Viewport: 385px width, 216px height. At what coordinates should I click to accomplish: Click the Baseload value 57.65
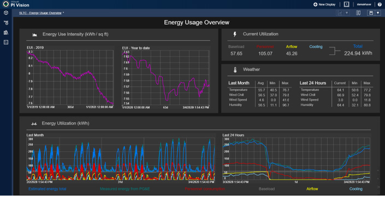[x=236, y=53]
